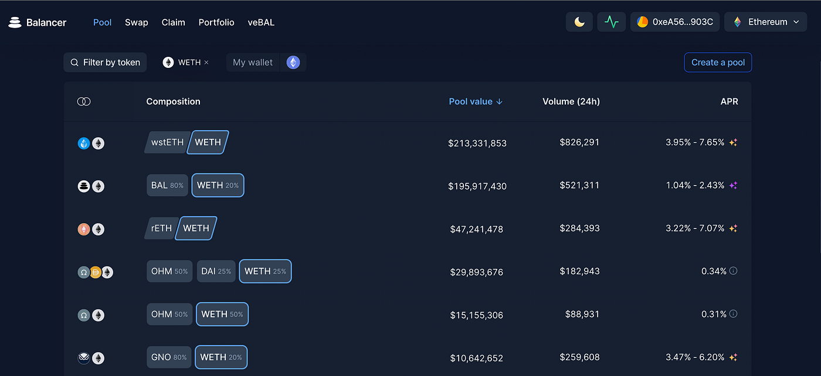The image size is (821, 376).
Task: Click pool value $47,241,478
Action: point(477,229)
